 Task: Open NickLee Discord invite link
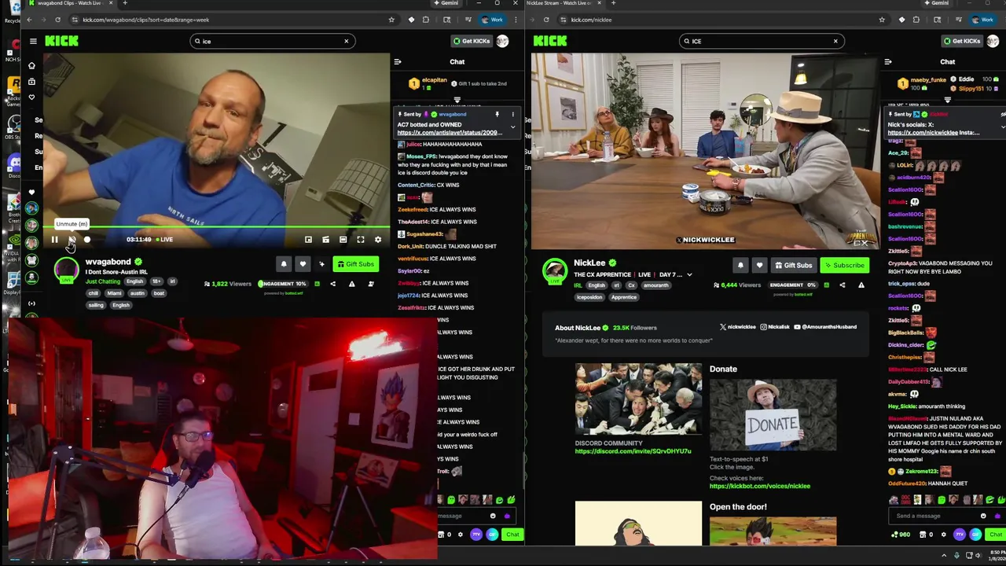click(x=633, y=451)
